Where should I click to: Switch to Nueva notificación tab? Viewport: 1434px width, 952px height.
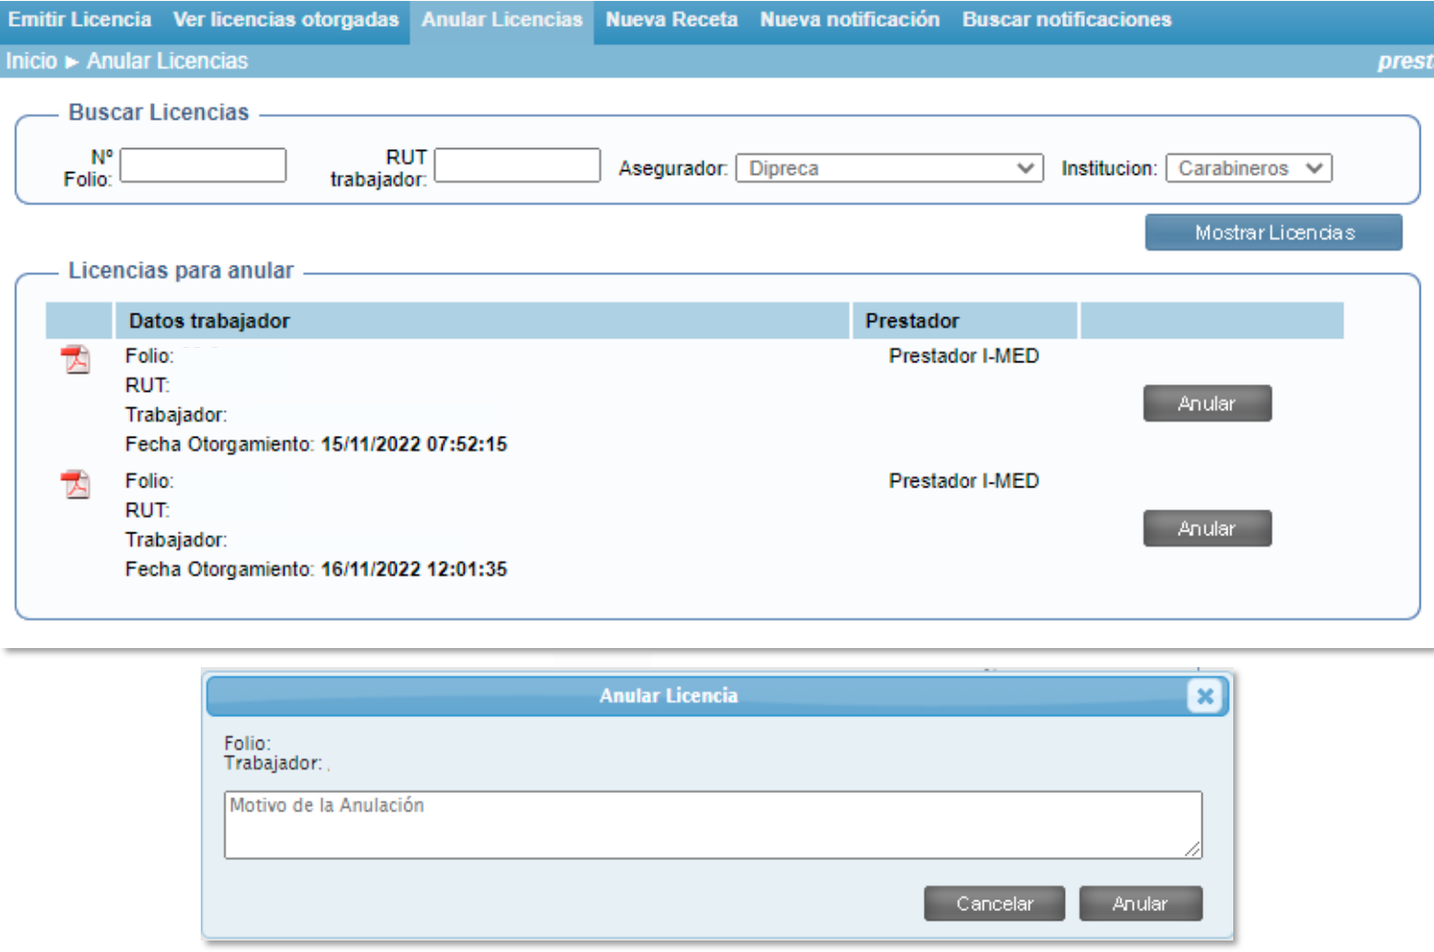pyautogui.click(x=849, y=20)
